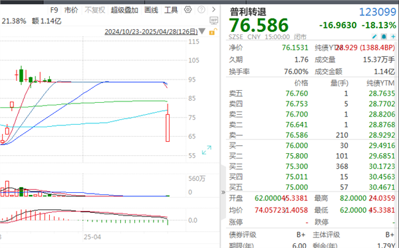Open the date range dropdown triangle
Screen dimensions: 399x248
(x=201, y=31)
